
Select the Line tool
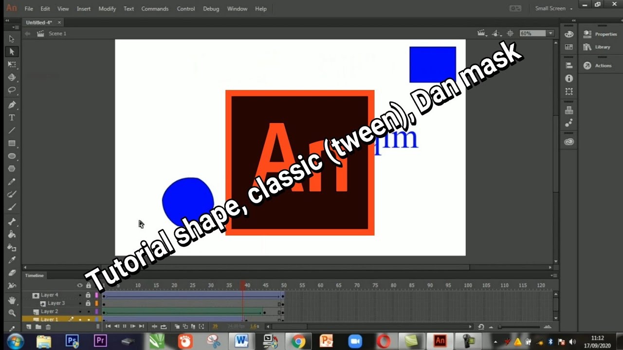[x=12, y=130]
